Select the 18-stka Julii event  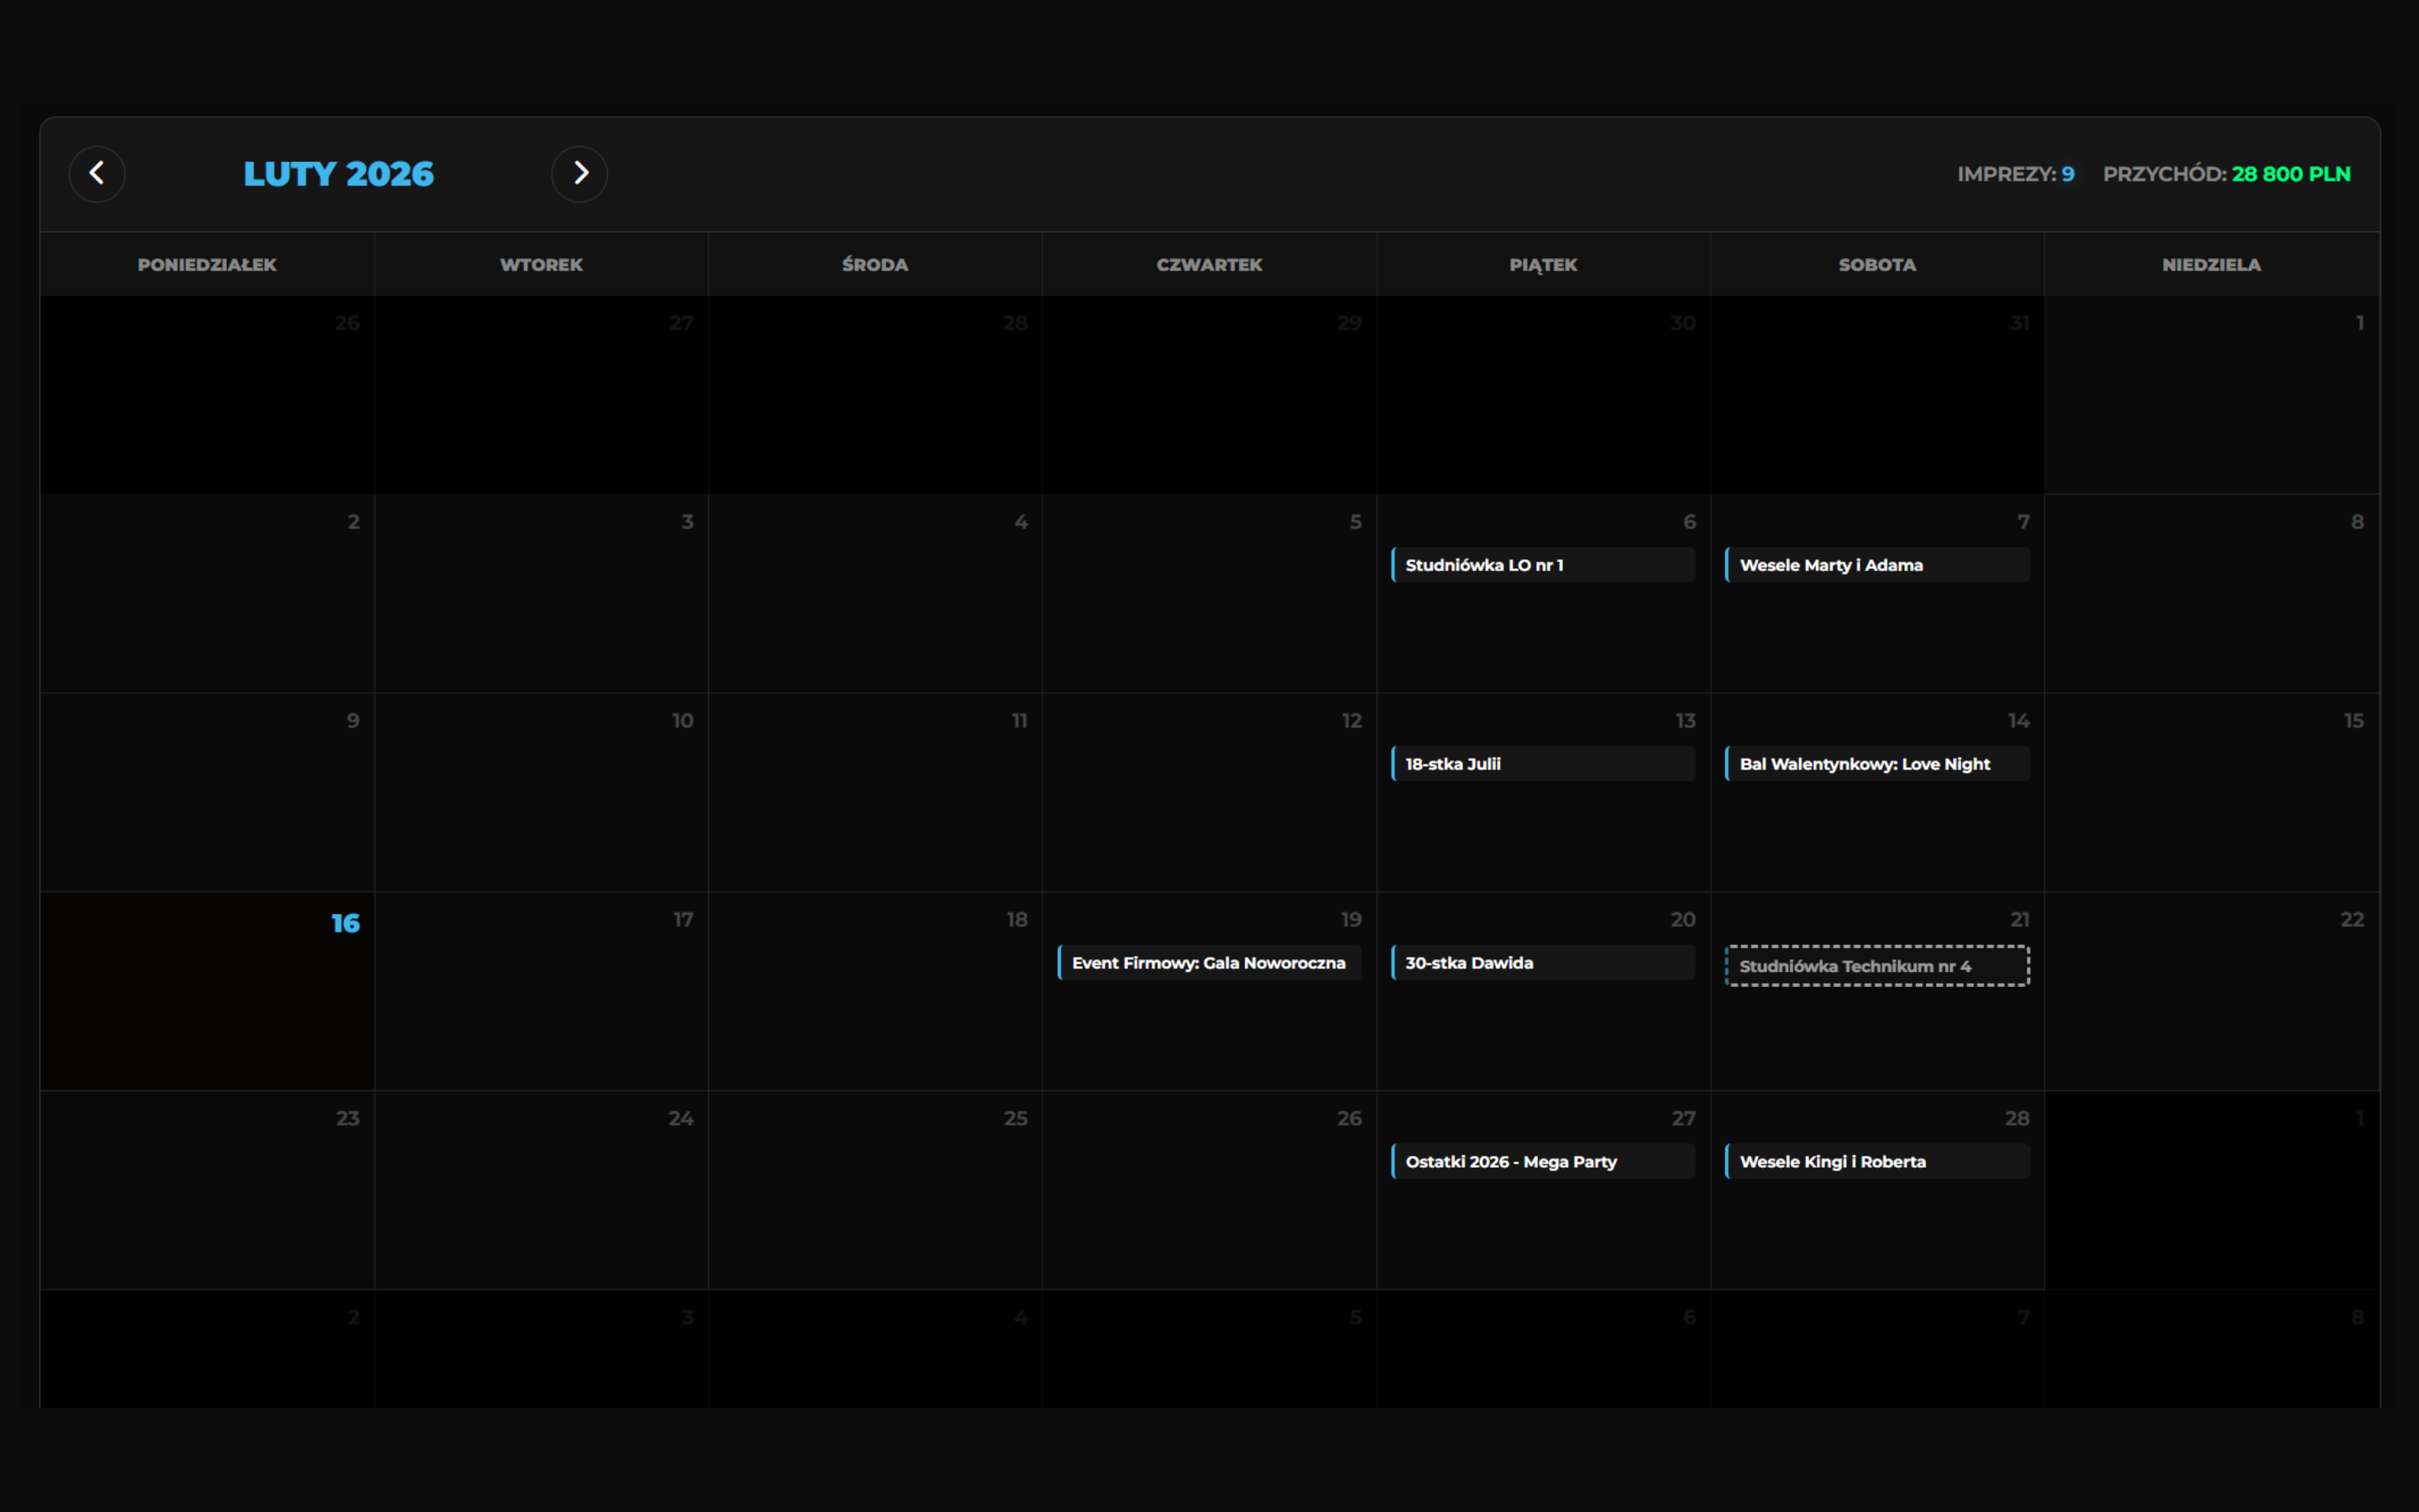[x=1542, y=764]
